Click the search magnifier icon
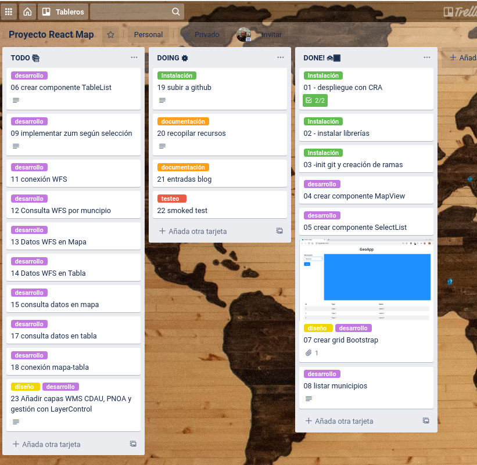The image size is (477, 465). click(176, 12)
